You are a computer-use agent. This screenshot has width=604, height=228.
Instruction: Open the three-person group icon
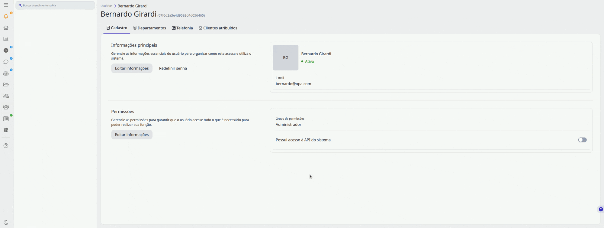(x=6, y=107)
